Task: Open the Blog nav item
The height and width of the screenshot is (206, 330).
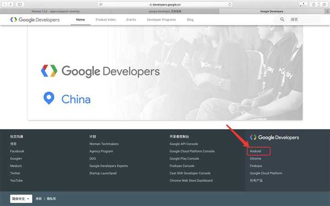Action: tap(190, 20)
